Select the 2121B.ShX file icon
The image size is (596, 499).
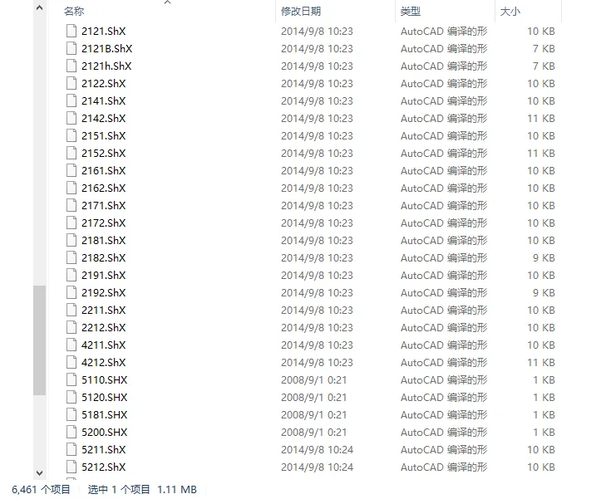click(71, 49)
